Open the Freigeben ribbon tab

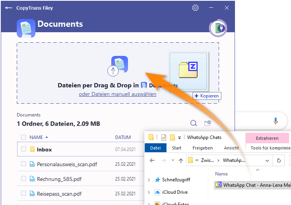tap(203, 148)
